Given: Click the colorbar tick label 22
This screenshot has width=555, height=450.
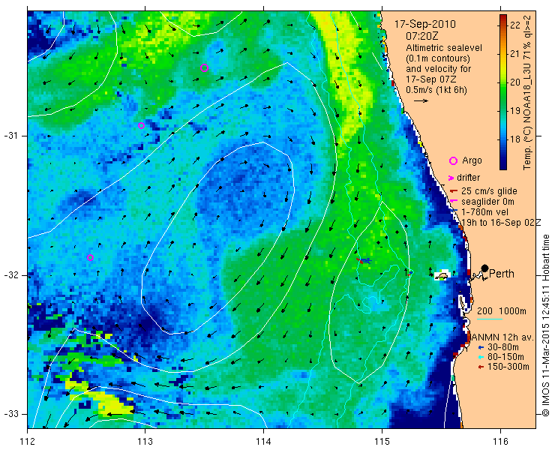Looking at the screenshot, I should click(515, 25).
